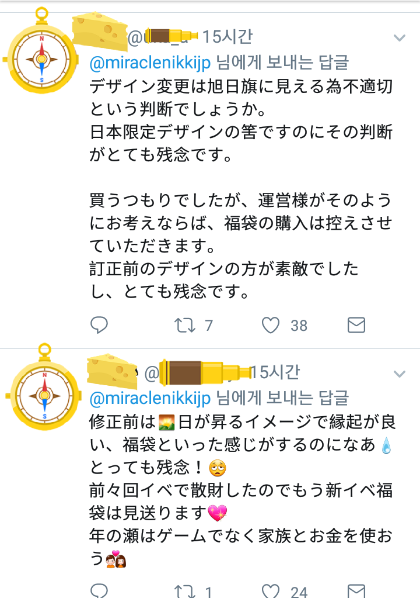Open first tweet author's cheese-covered display name
This screenshot has height=598, width=420.
coord(100,31)
